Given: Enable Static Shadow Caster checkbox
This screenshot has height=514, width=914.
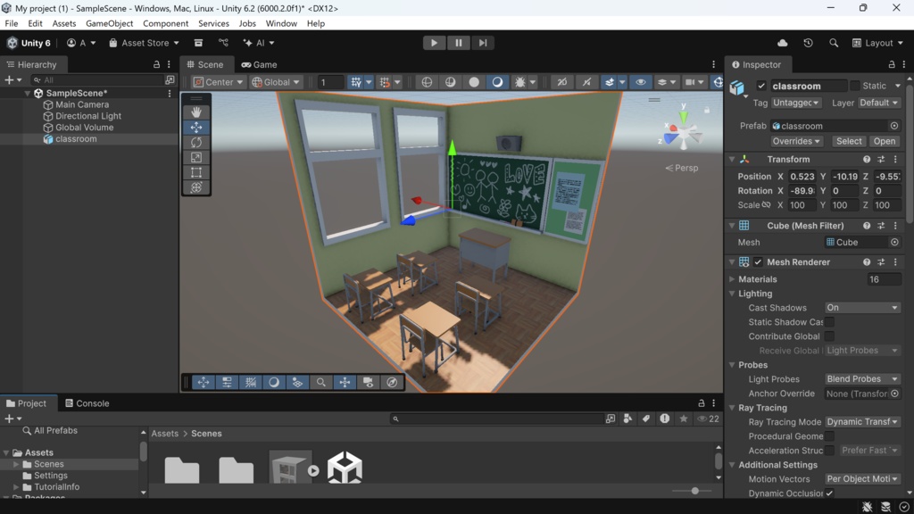Looking at the screenshot, I should 829,321.
